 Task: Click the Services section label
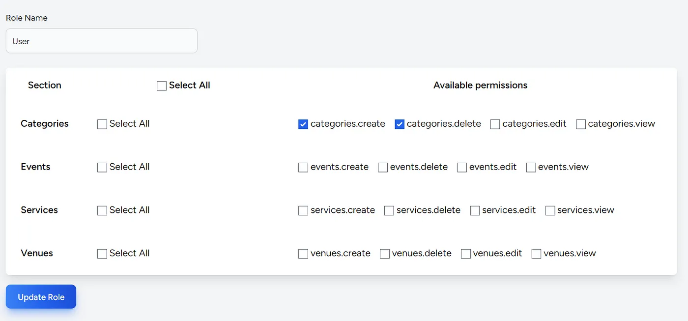click(39, 210)
